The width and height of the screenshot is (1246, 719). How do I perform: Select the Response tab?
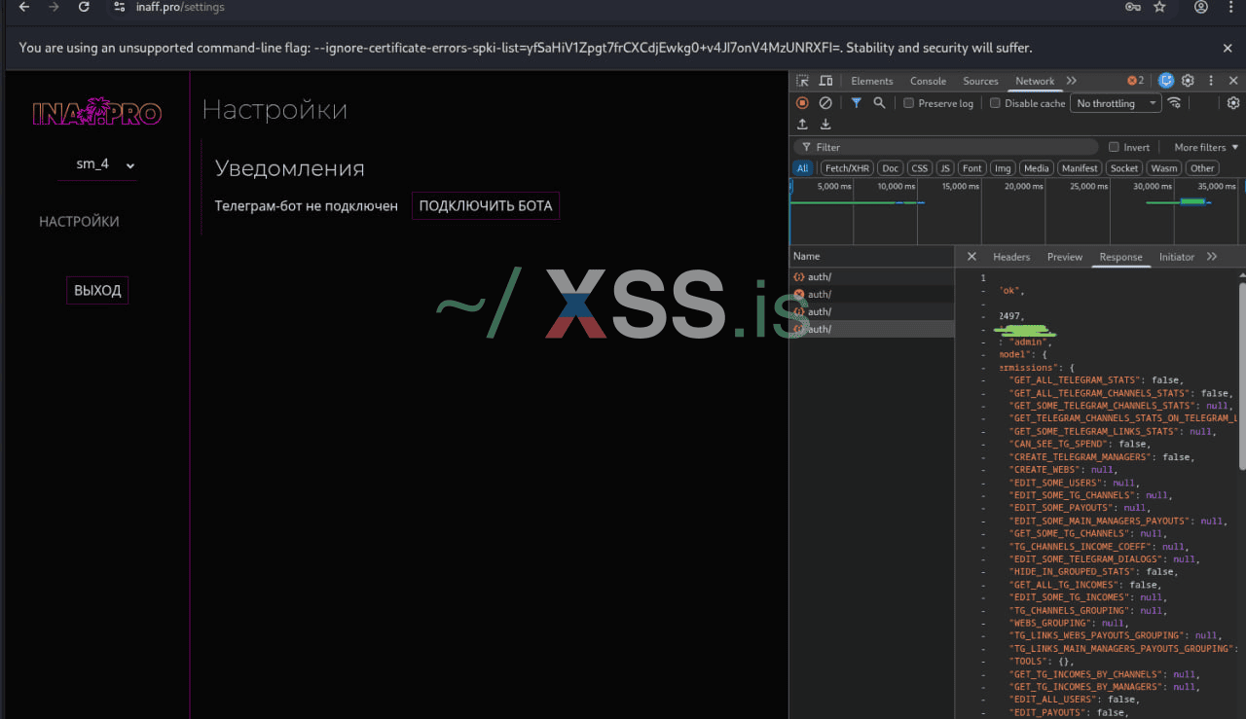[1120, 257]
